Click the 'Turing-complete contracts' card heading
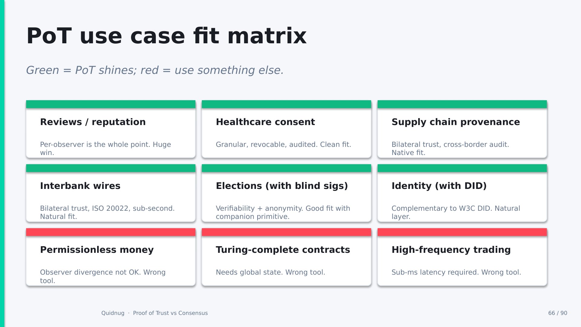Viewport: 581px width, 327px height. click(x=283, y=250)
